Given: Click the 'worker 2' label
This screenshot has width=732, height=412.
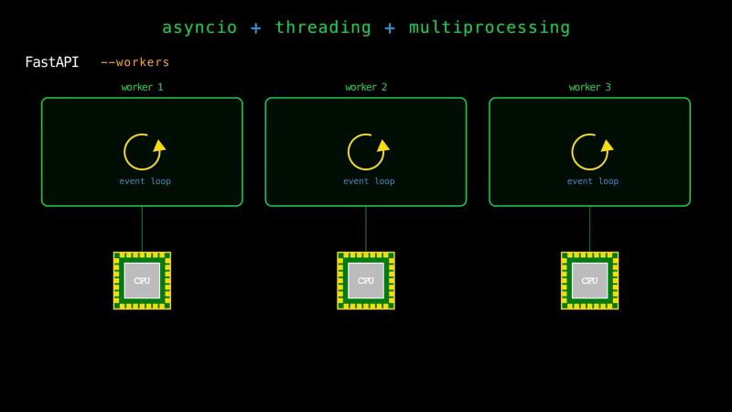Looking at the screenshot, I should 366,87.
